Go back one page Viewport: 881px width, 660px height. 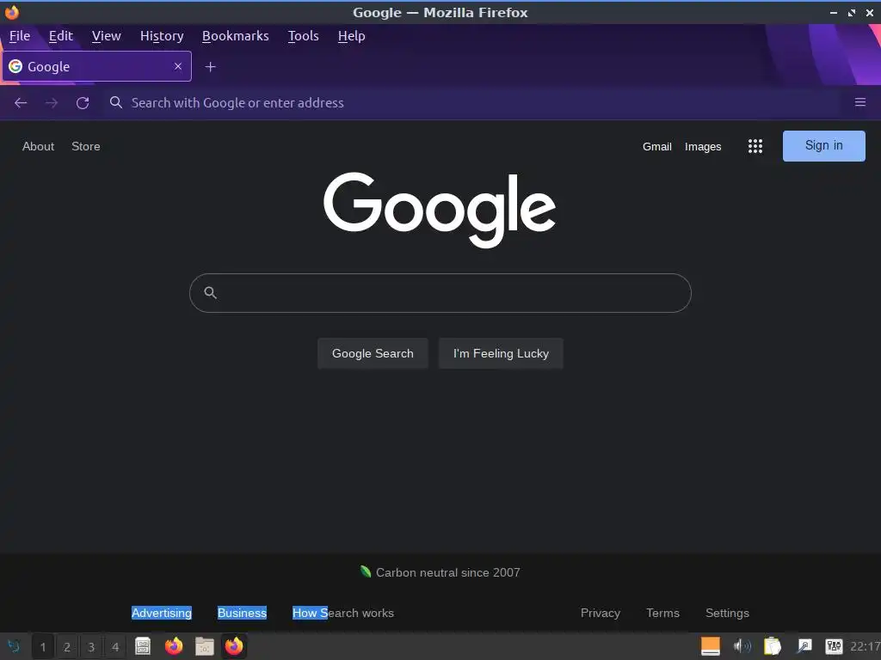click(21, 103)
